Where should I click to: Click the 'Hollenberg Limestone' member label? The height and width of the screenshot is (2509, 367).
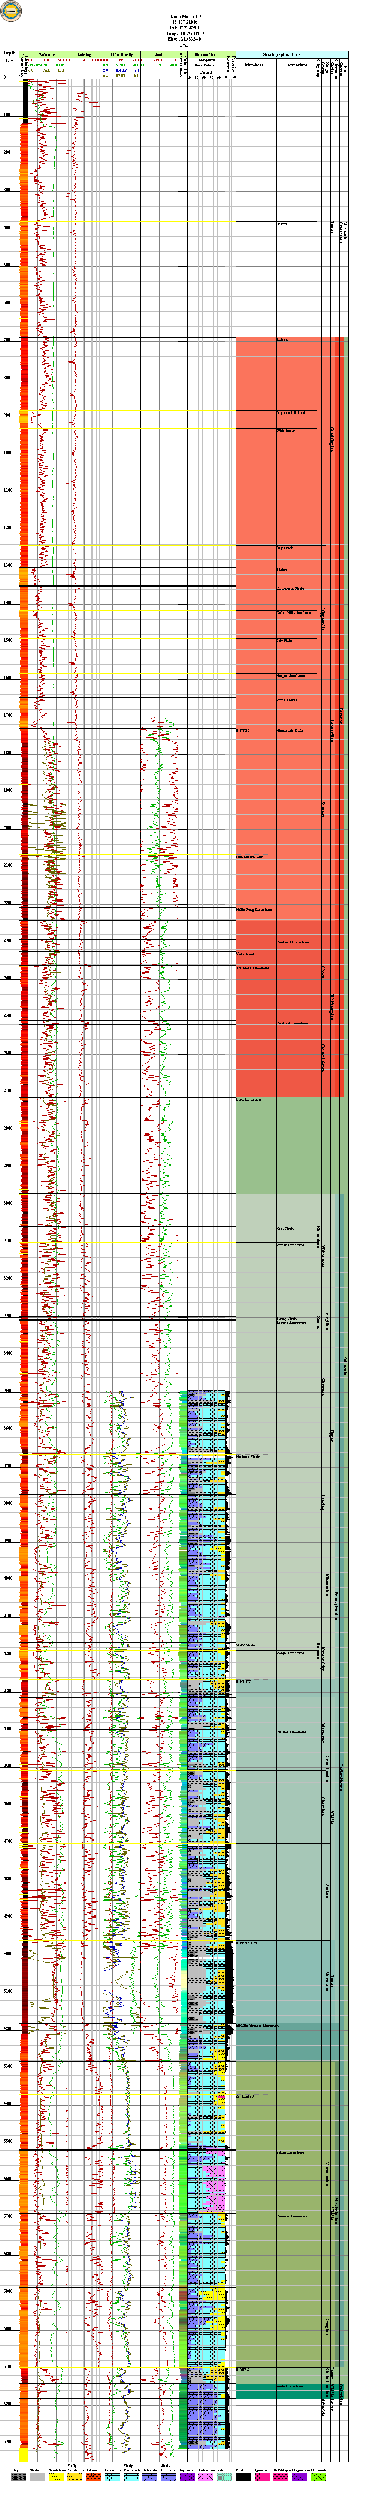254,910
